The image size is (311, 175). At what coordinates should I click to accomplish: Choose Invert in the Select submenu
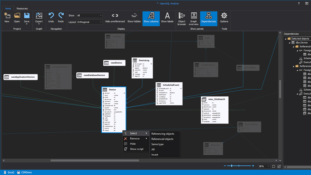coord(165,155)
